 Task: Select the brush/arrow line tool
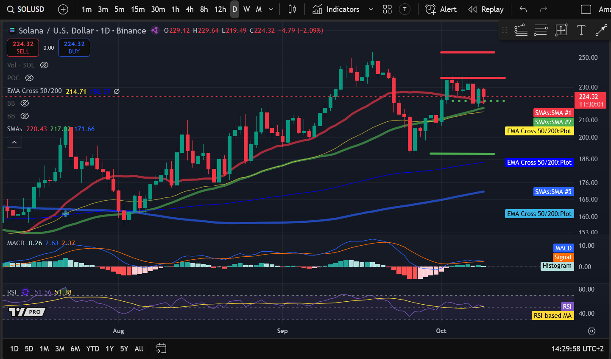[601, 30]
